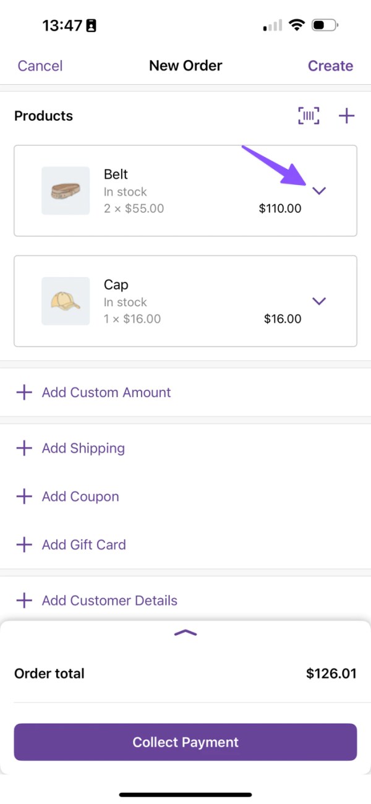
Task: Click the plus icon beside Add Coupon
Action: coord(23,497)
